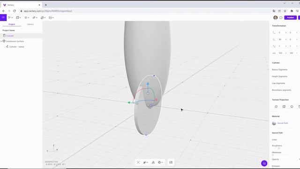The width and height of the screenshot is (300, 169).
Task: Open the Secret Path material link
Action: pyautogui.click(x=283, y=123)
